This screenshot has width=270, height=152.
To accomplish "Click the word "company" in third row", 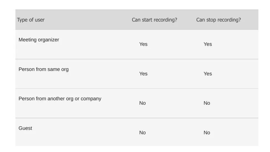I will (x=91, y=99).
